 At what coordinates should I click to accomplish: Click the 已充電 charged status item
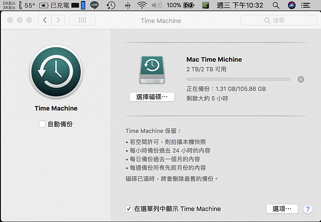[x=54, y=5]
